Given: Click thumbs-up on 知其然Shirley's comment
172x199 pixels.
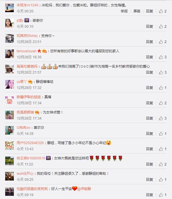Looking at the screenshot, I should coord(162,42).
